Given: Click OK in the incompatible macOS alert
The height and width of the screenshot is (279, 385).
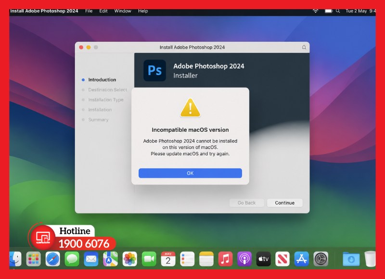Looking at the screenshot, I should click(190, 173).
